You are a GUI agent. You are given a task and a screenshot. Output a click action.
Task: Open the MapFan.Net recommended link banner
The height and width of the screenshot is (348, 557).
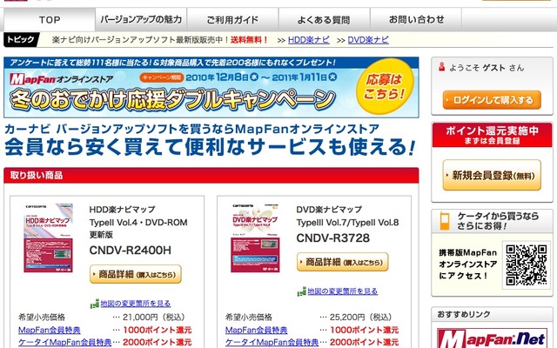tap(492, 338)
